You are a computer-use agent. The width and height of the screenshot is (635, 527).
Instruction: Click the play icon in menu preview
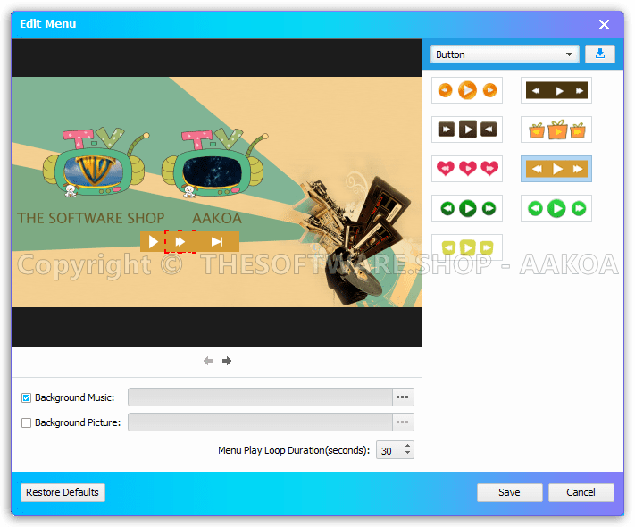[x=154, y=241]
